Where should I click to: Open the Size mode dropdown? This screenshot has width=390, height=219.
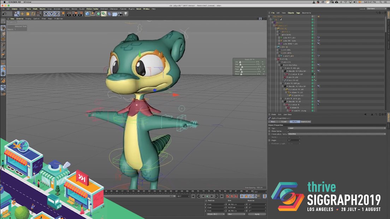236,214
